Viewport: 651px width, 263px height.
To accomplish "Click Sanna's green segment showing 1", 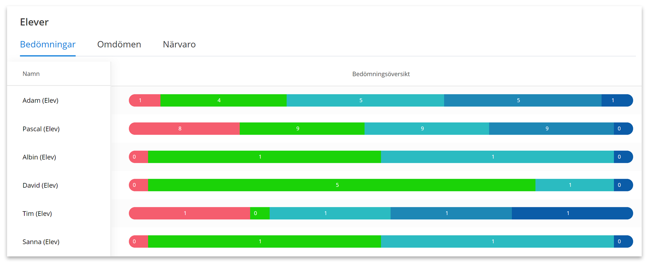I will (x=265, y=241).
